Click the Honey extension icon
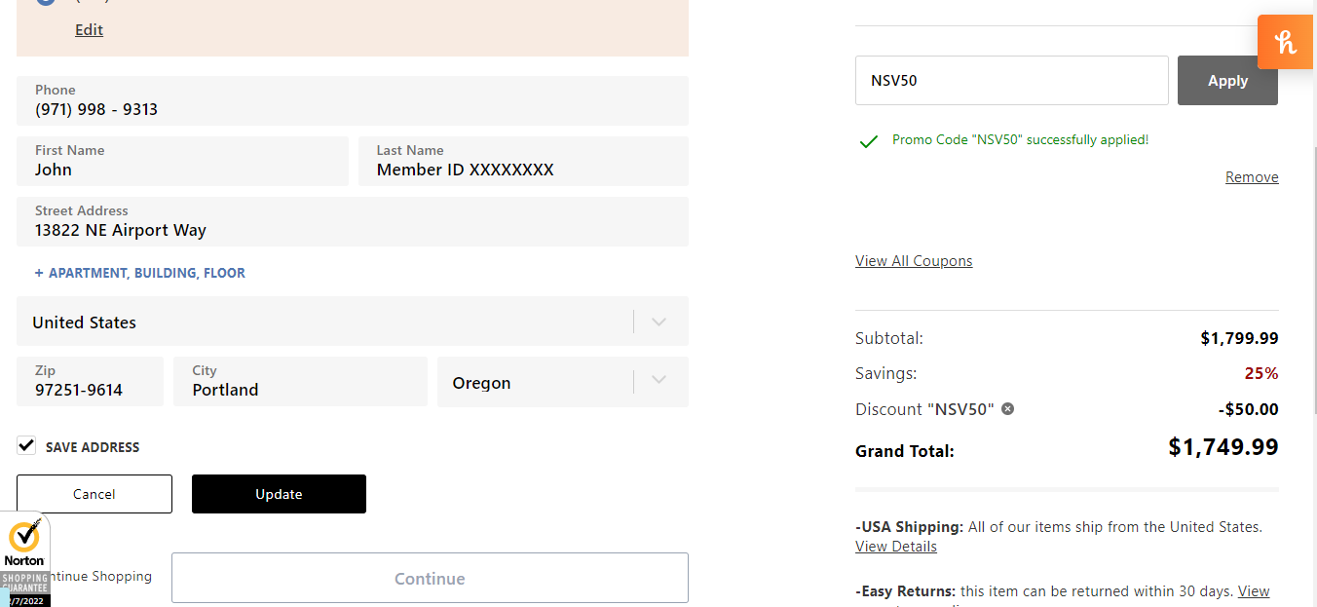The width and height of the screenshot is (1317, 607). click(1285, 42)
